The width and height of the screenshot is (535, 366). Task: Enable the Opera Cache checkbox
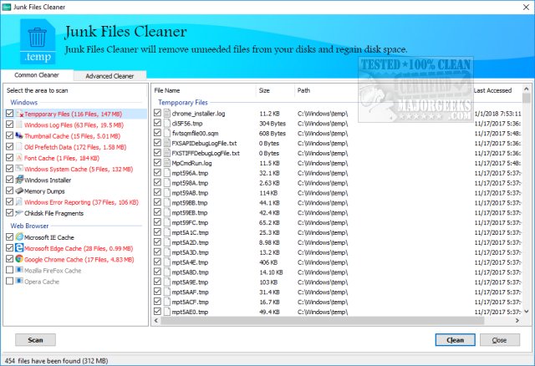click(x=9, y=281)
